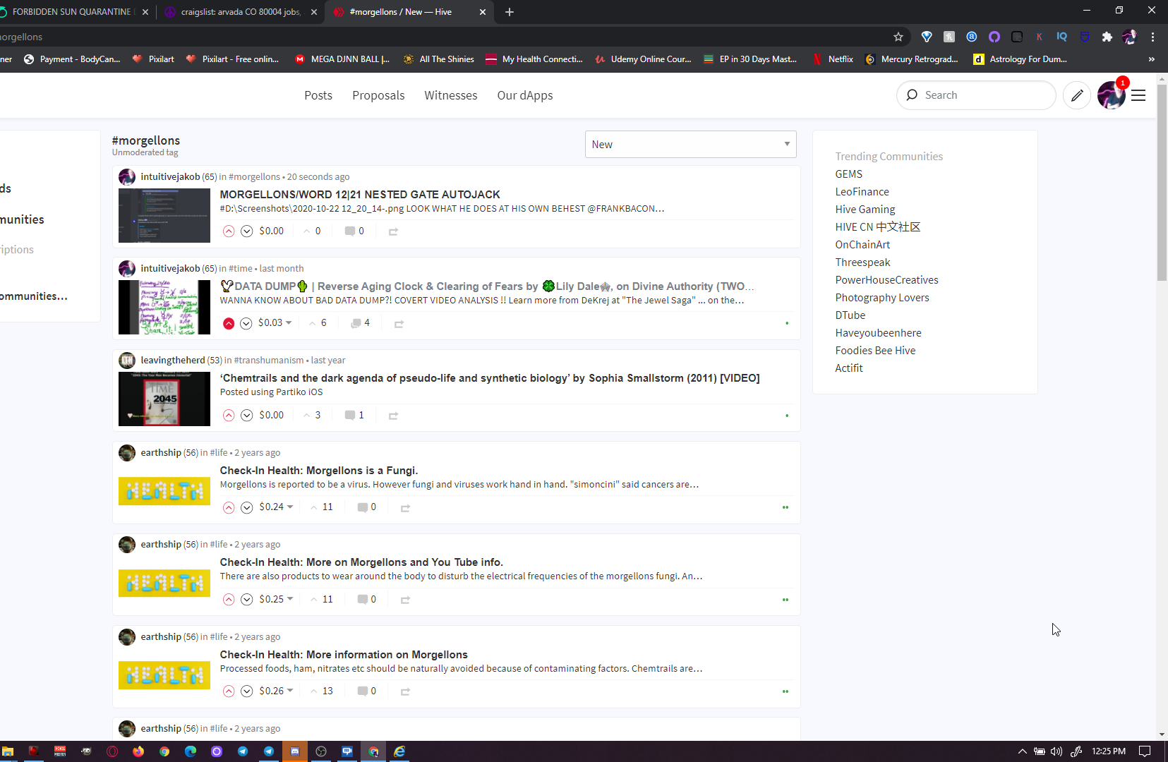
Task: Open intuitivejakob profile from first post
Action: pos(170,177)
